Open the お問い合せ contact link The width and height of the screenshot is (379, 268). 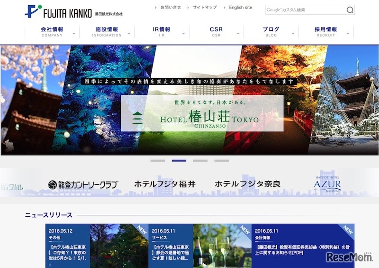coord(171,7)
